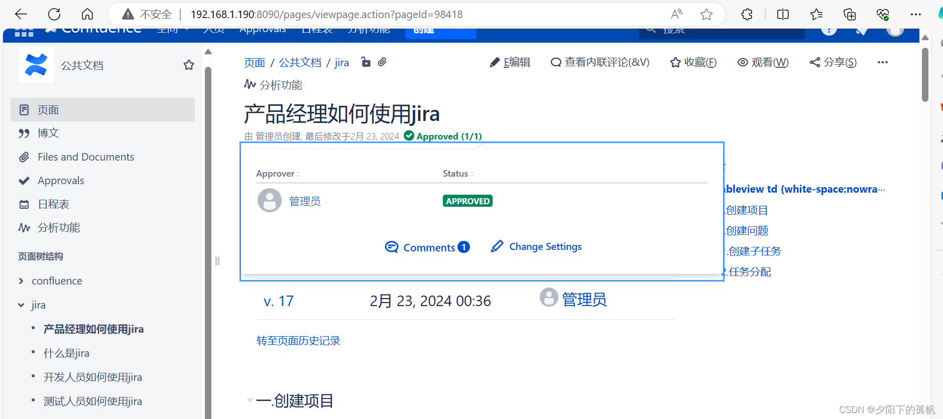Collapse the jira tree node
Image resolution: width=943 pixels, height=419 pixels.
click(21, 305)
